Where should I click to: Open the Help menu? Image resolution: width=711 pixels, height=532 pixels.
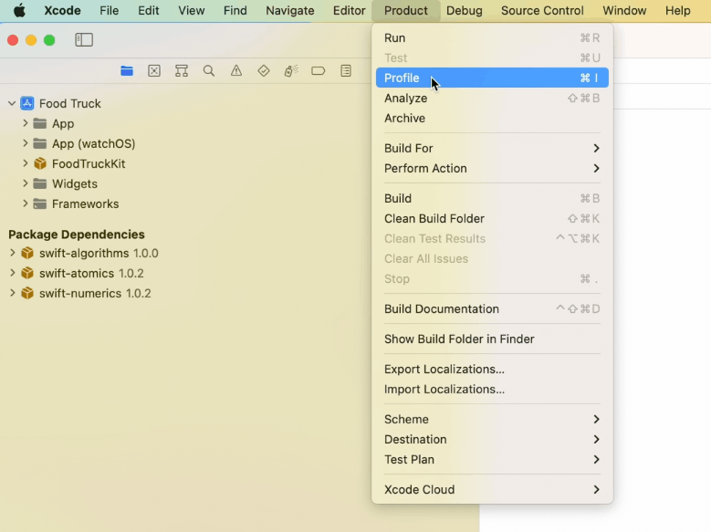677,10
